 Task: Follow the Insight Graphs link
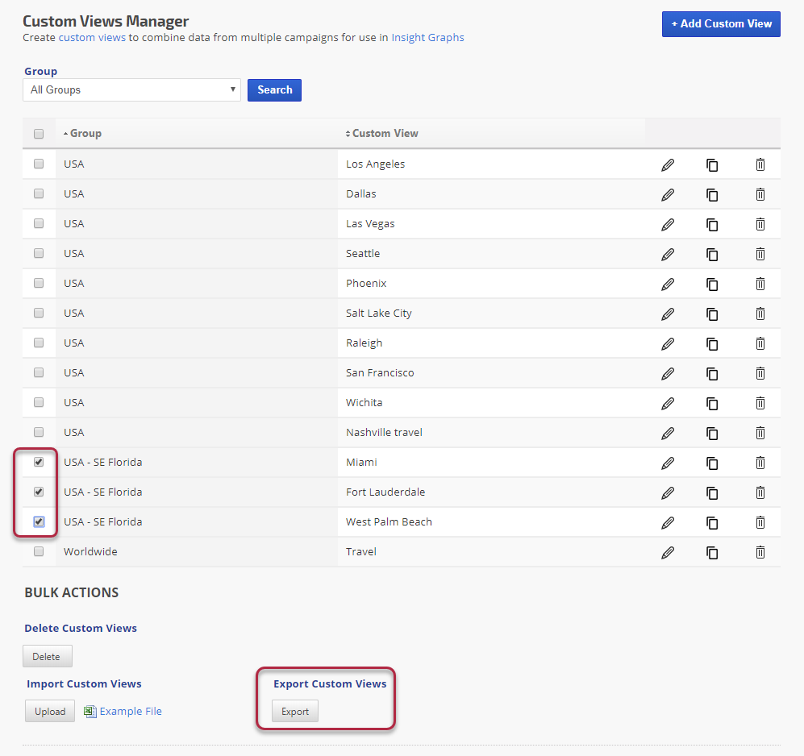pyautogui.click(x=427, y=37)
